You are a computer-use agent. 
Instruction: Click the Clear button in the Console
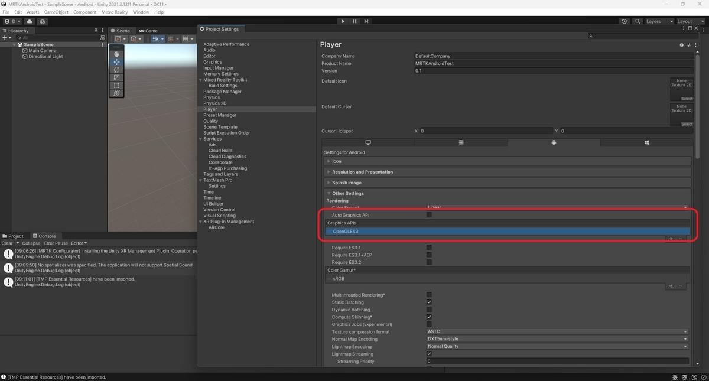pyautogui.click(x=7, y=243)
